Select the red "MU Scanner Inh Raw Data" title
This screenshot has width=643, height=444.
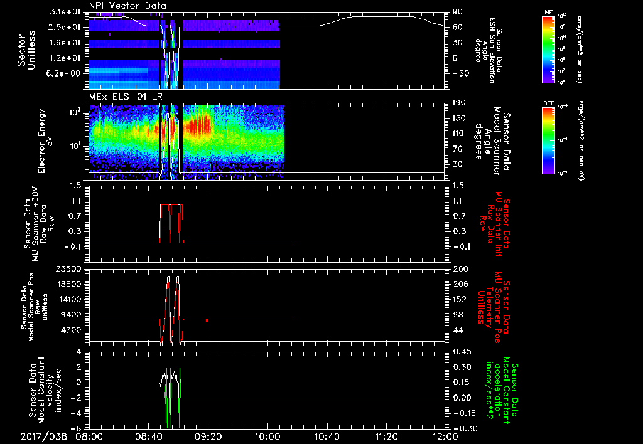coord(495,224)
